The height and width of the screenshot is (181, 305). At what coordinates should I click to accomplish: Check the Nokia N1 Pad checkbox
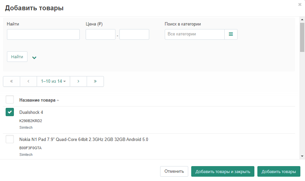tap(10, 139)
